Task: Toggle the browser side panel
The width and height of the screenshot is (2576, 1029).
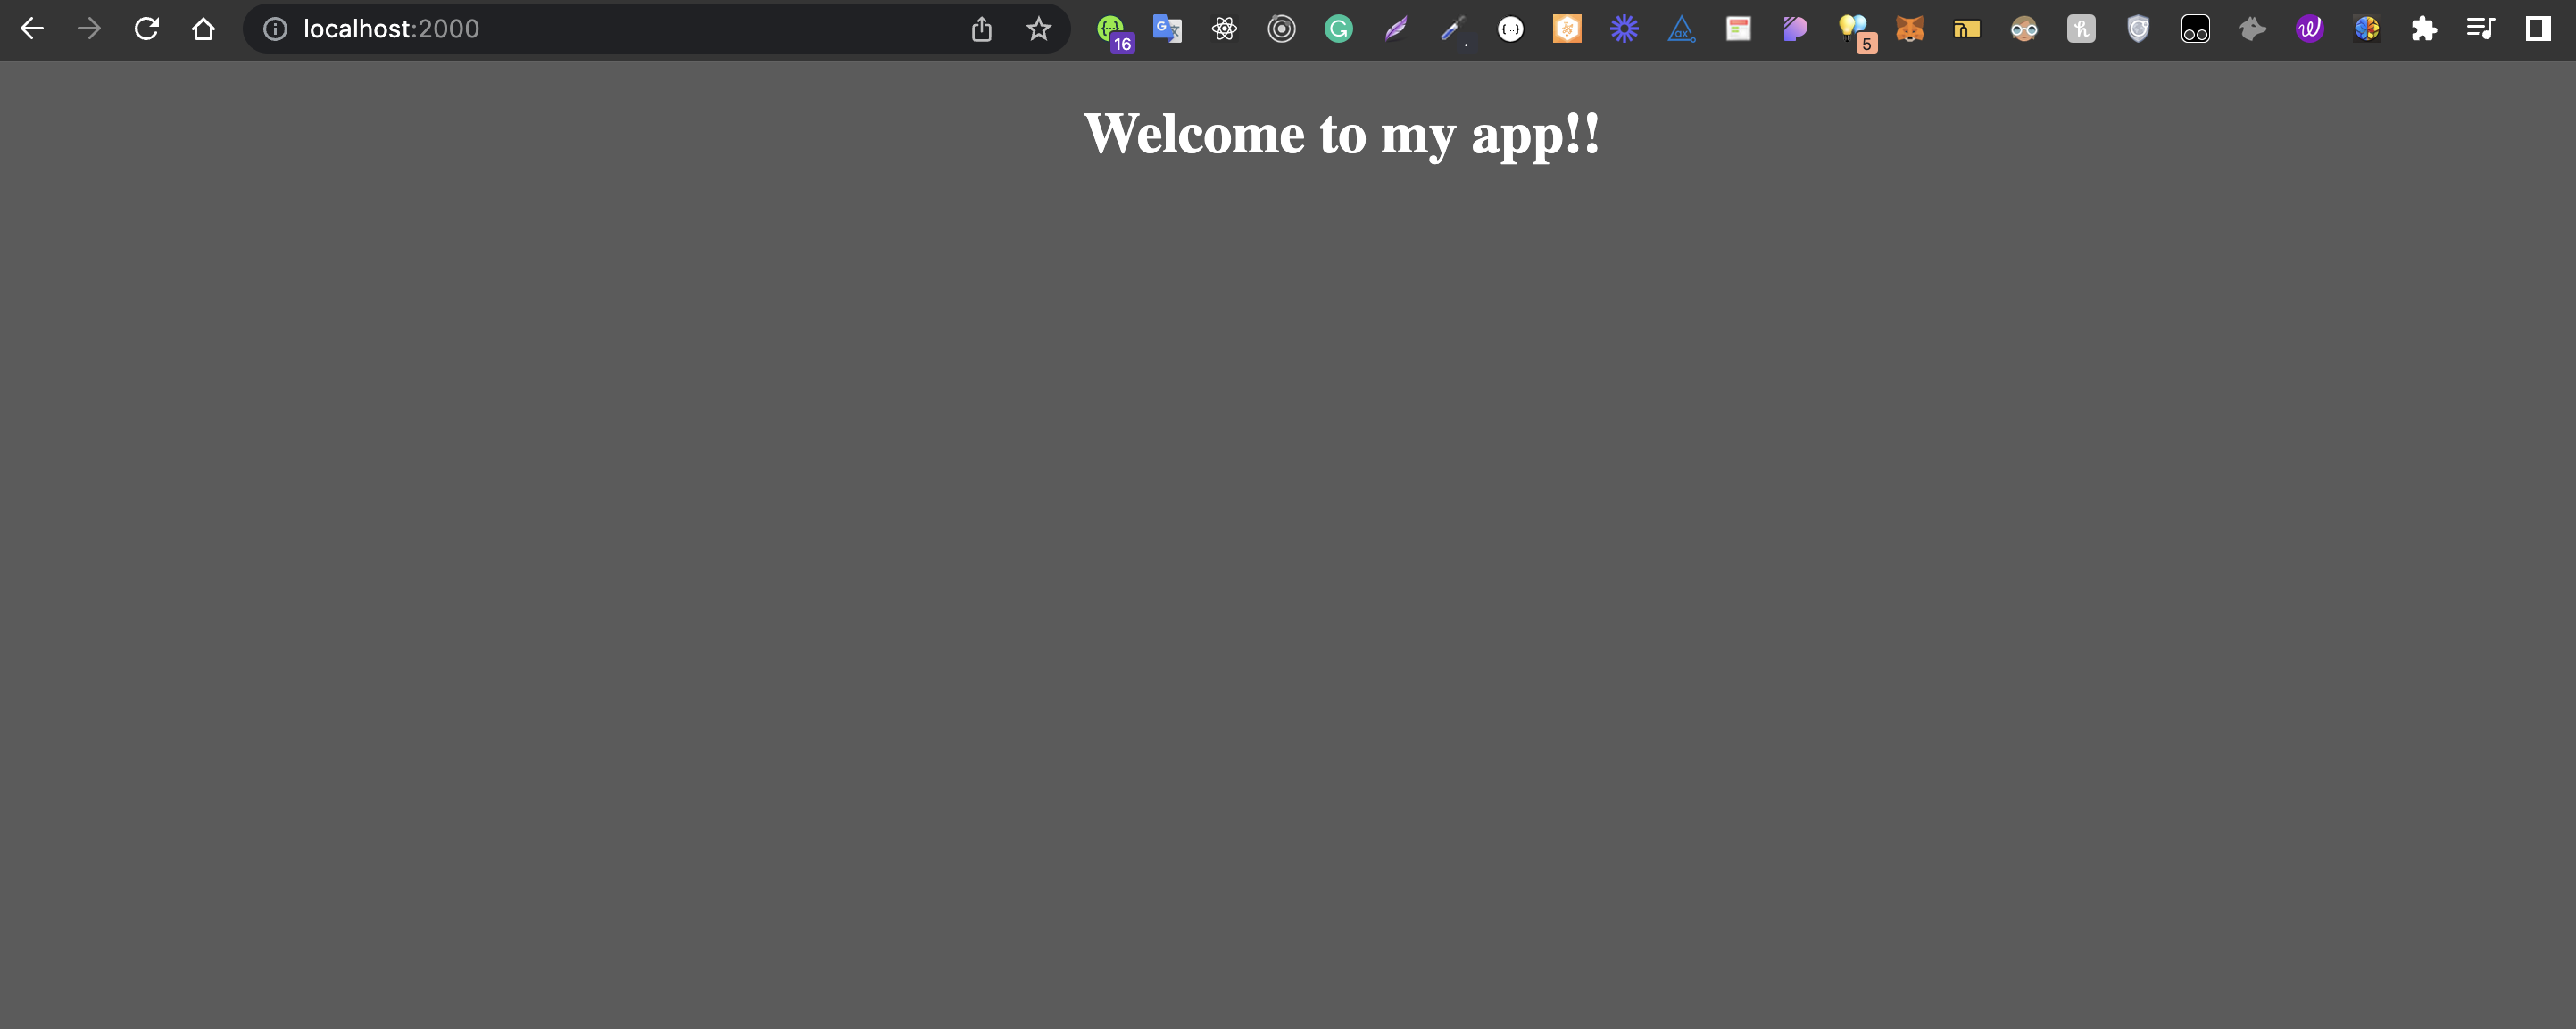Action: click(x=2537, y=29)
